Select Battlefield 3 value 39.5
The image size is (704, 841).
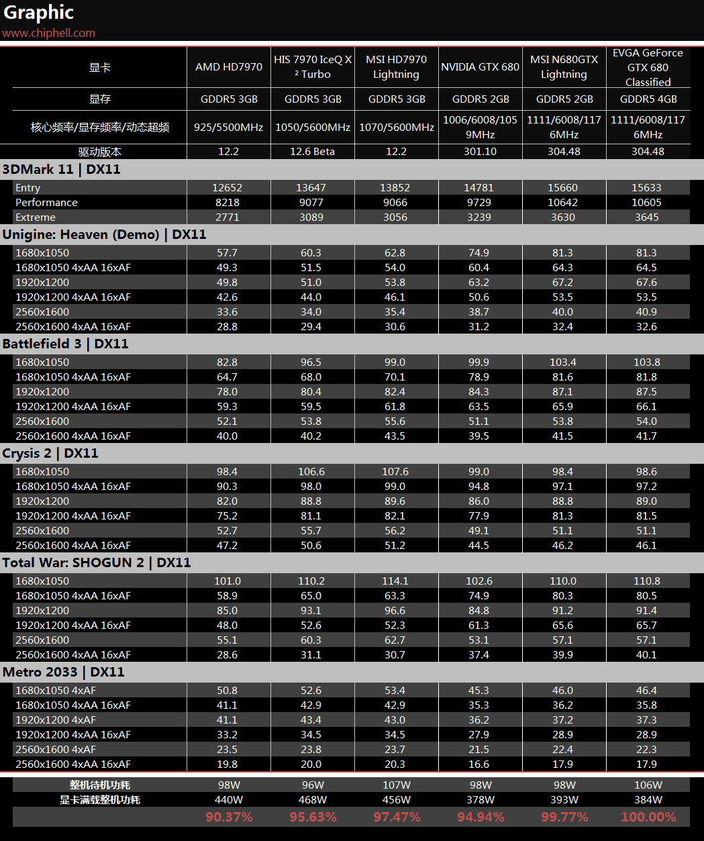[479, 436]
